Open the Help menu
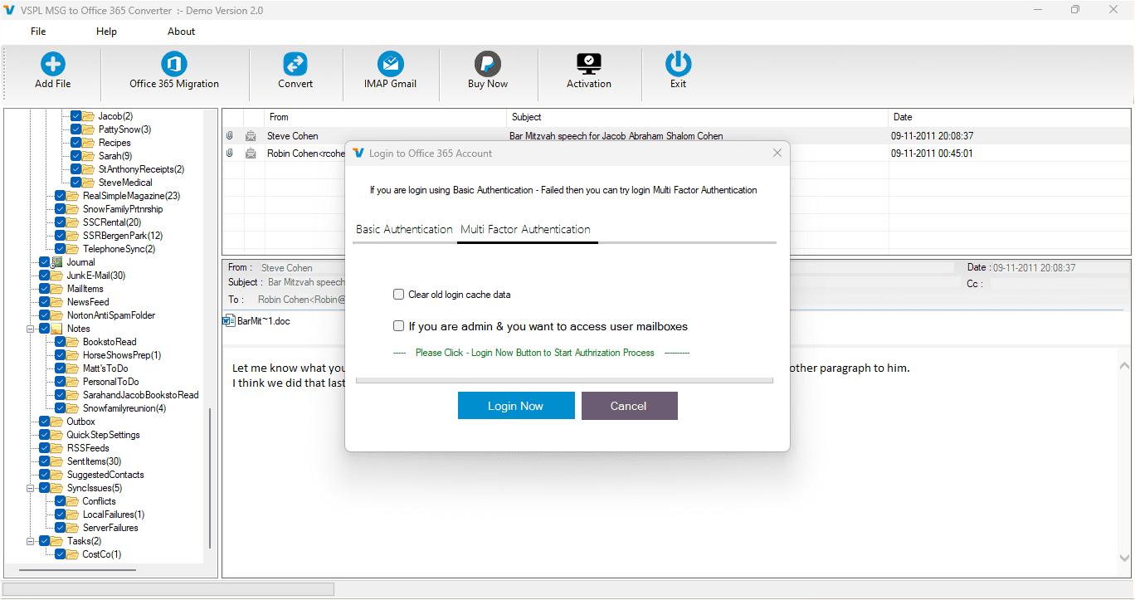 [106, 32]
